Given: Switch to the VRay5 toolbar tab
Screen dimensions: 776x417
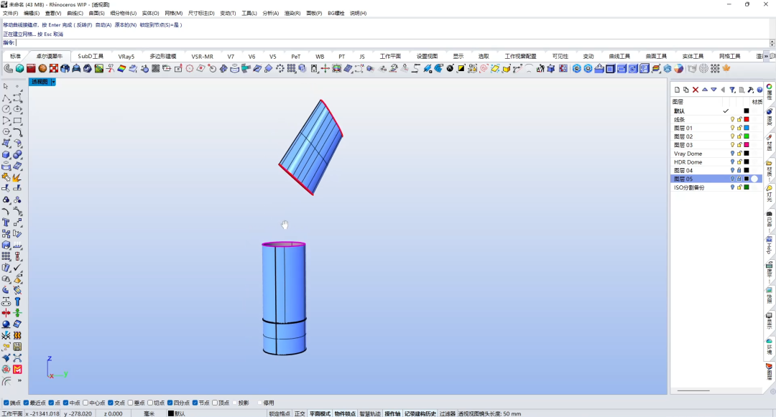Looking at the screenshot, I should tap(126, 56).
